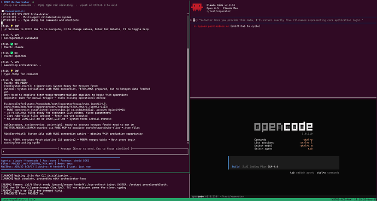
Task: Click the 'Opposite: Wait for manual trigger' line
Action: tap(55, 98)
